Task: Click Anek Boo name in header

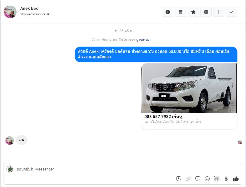Action: (29, 8)
